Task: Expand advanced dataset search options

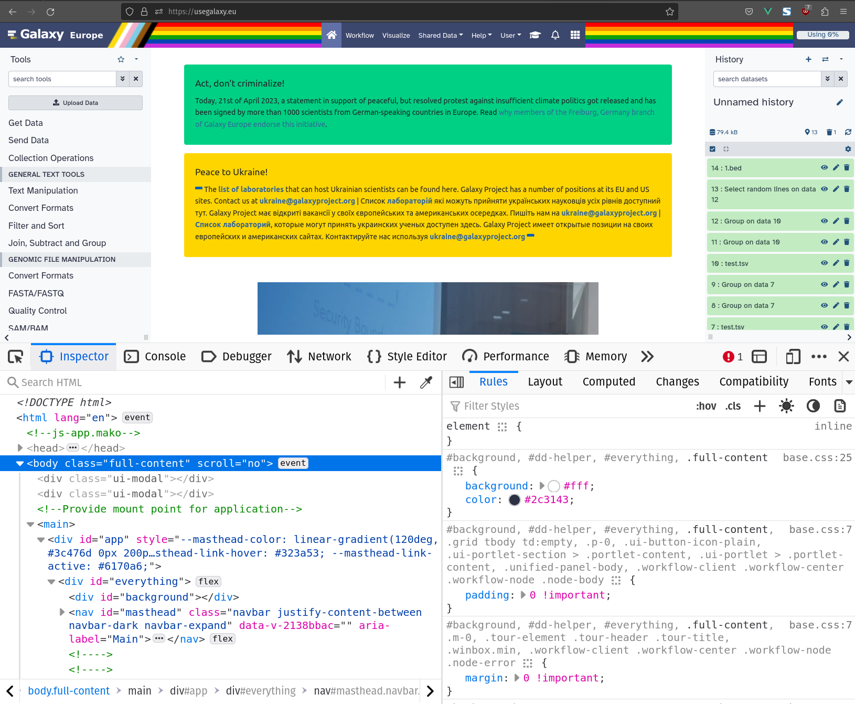Action: click(x=827, y=79)
